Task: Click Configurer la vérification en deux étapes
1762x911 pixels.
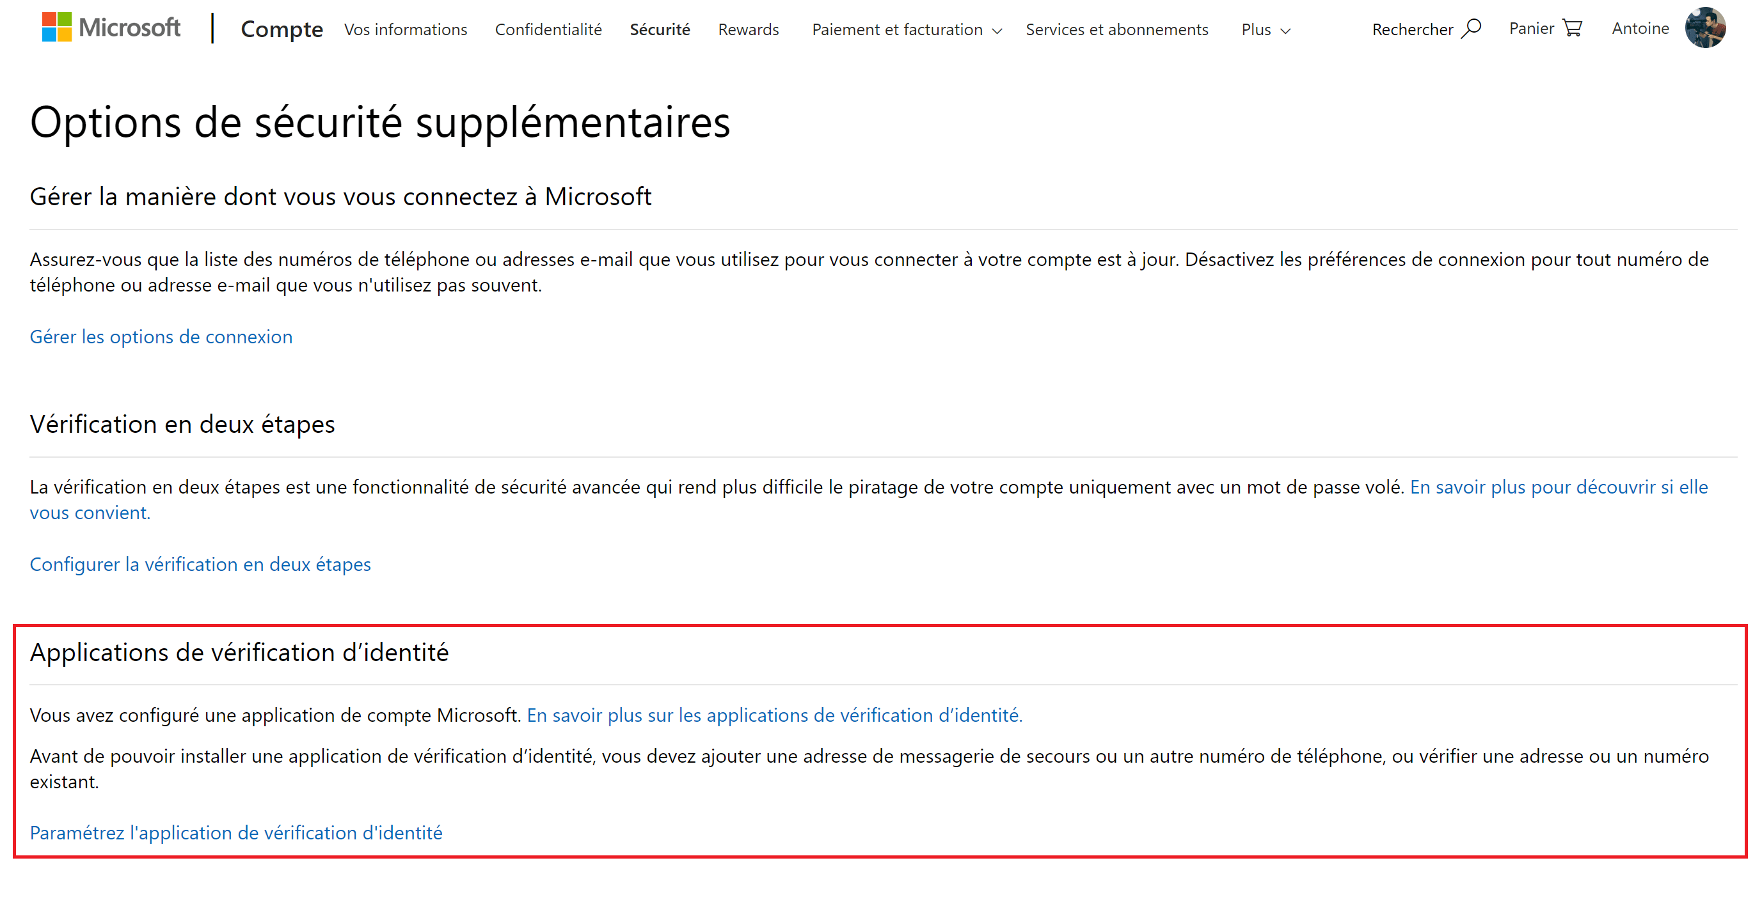Action: click(200, 564)
